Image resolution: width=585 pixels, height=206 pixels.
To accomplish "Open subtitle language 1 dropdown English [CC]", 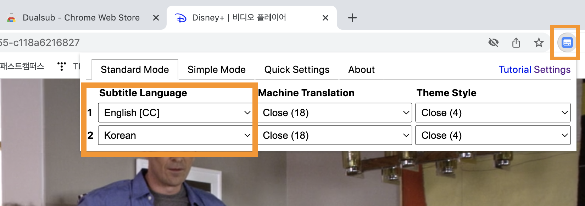I will [175, 113].
